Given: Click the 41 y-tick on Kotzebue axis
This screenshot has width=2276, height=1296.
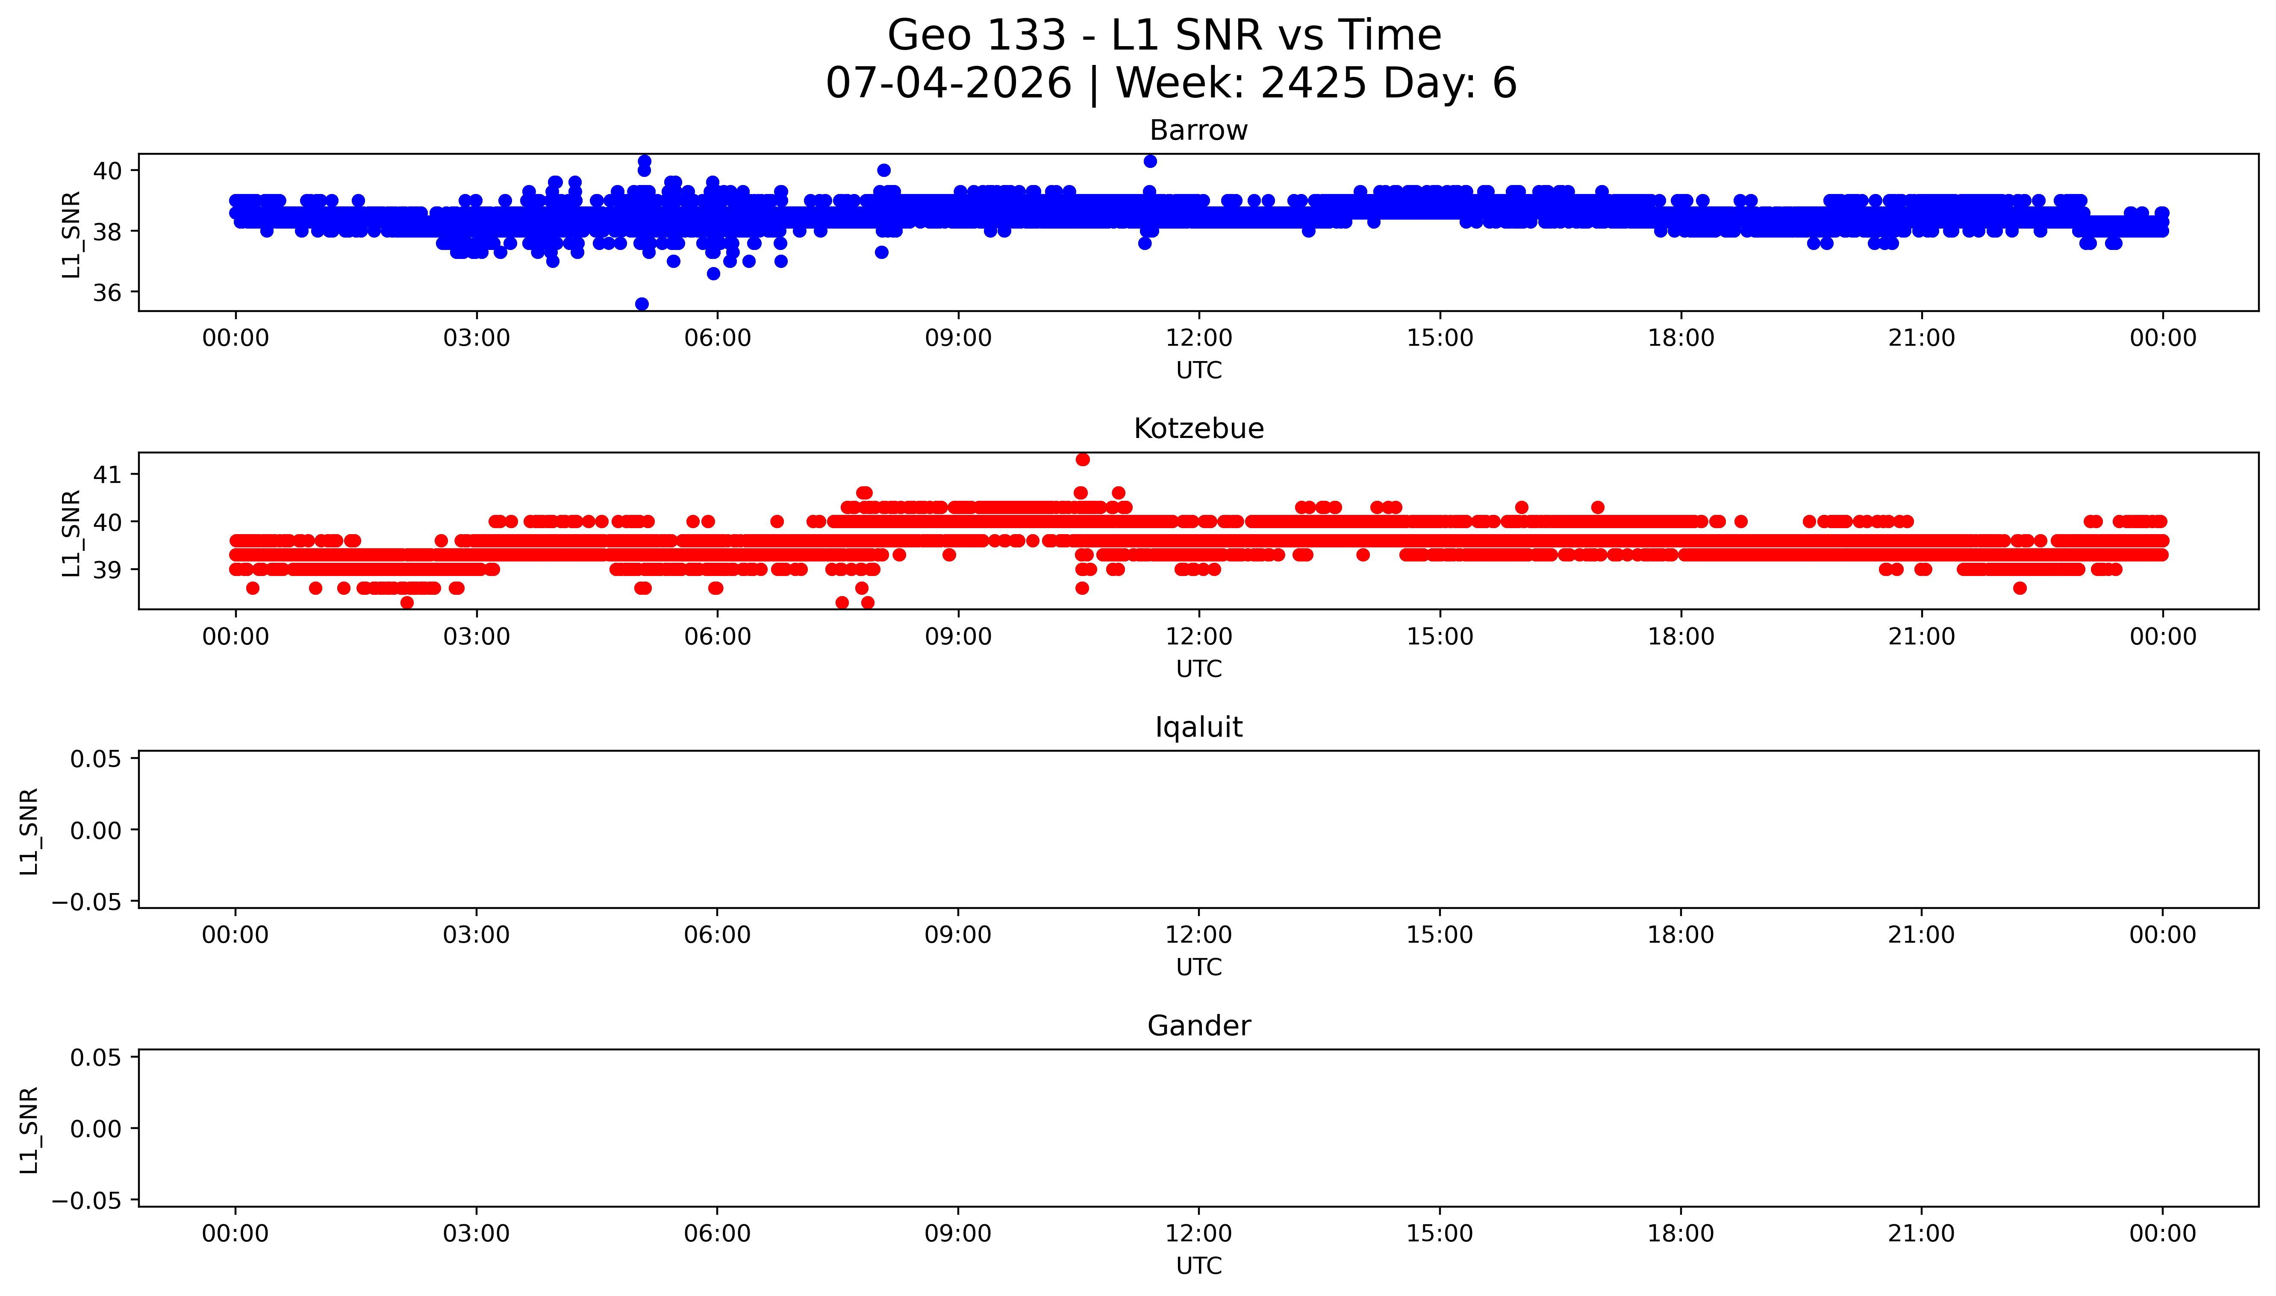Looking at the screenshot, I should point(108,475).
